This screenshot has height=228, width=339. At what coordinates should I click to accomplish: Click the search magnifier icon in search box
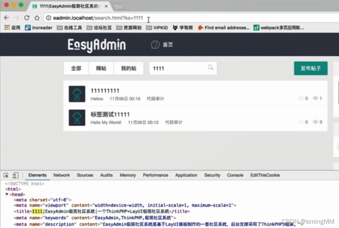tap(211, 68)
